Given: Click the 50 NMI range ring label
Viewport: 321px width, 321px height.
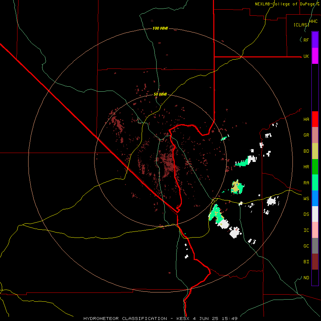Looking at the screenshot, I should tap(160, 94).
